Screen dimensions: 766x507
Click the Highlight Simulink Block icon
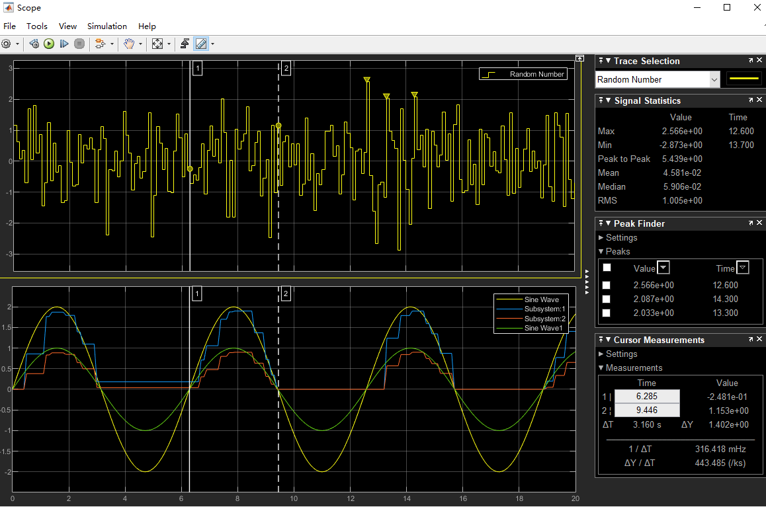pyautogui.click(x=100, y=44)
